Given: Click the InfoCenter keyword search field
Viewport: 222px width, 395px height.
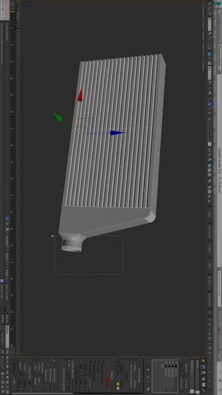Looking at the screenshot, I should click(220, 289).
